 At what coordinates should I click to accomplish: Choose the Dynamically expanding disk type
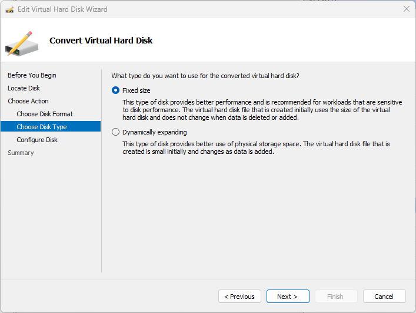115,132
